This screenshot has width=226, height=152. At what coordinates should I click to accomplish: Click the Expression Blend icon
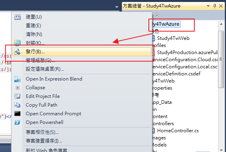17,79
